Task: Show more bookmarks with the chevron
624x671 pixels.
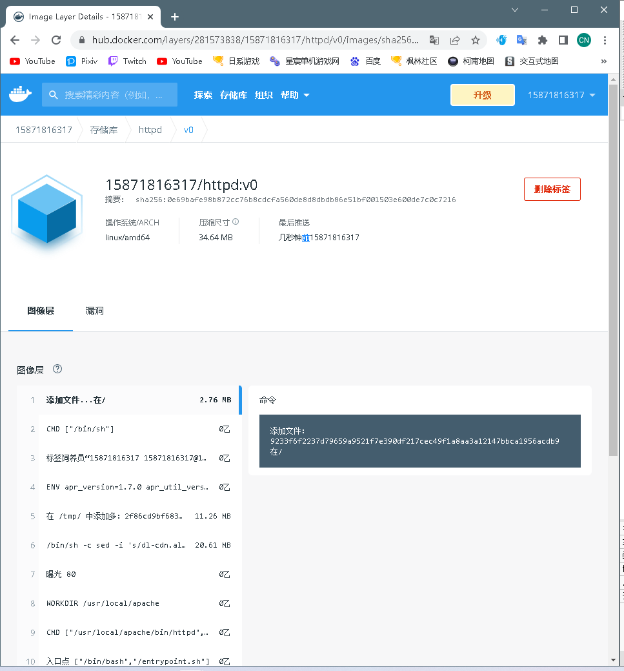Action: (603, 61)
